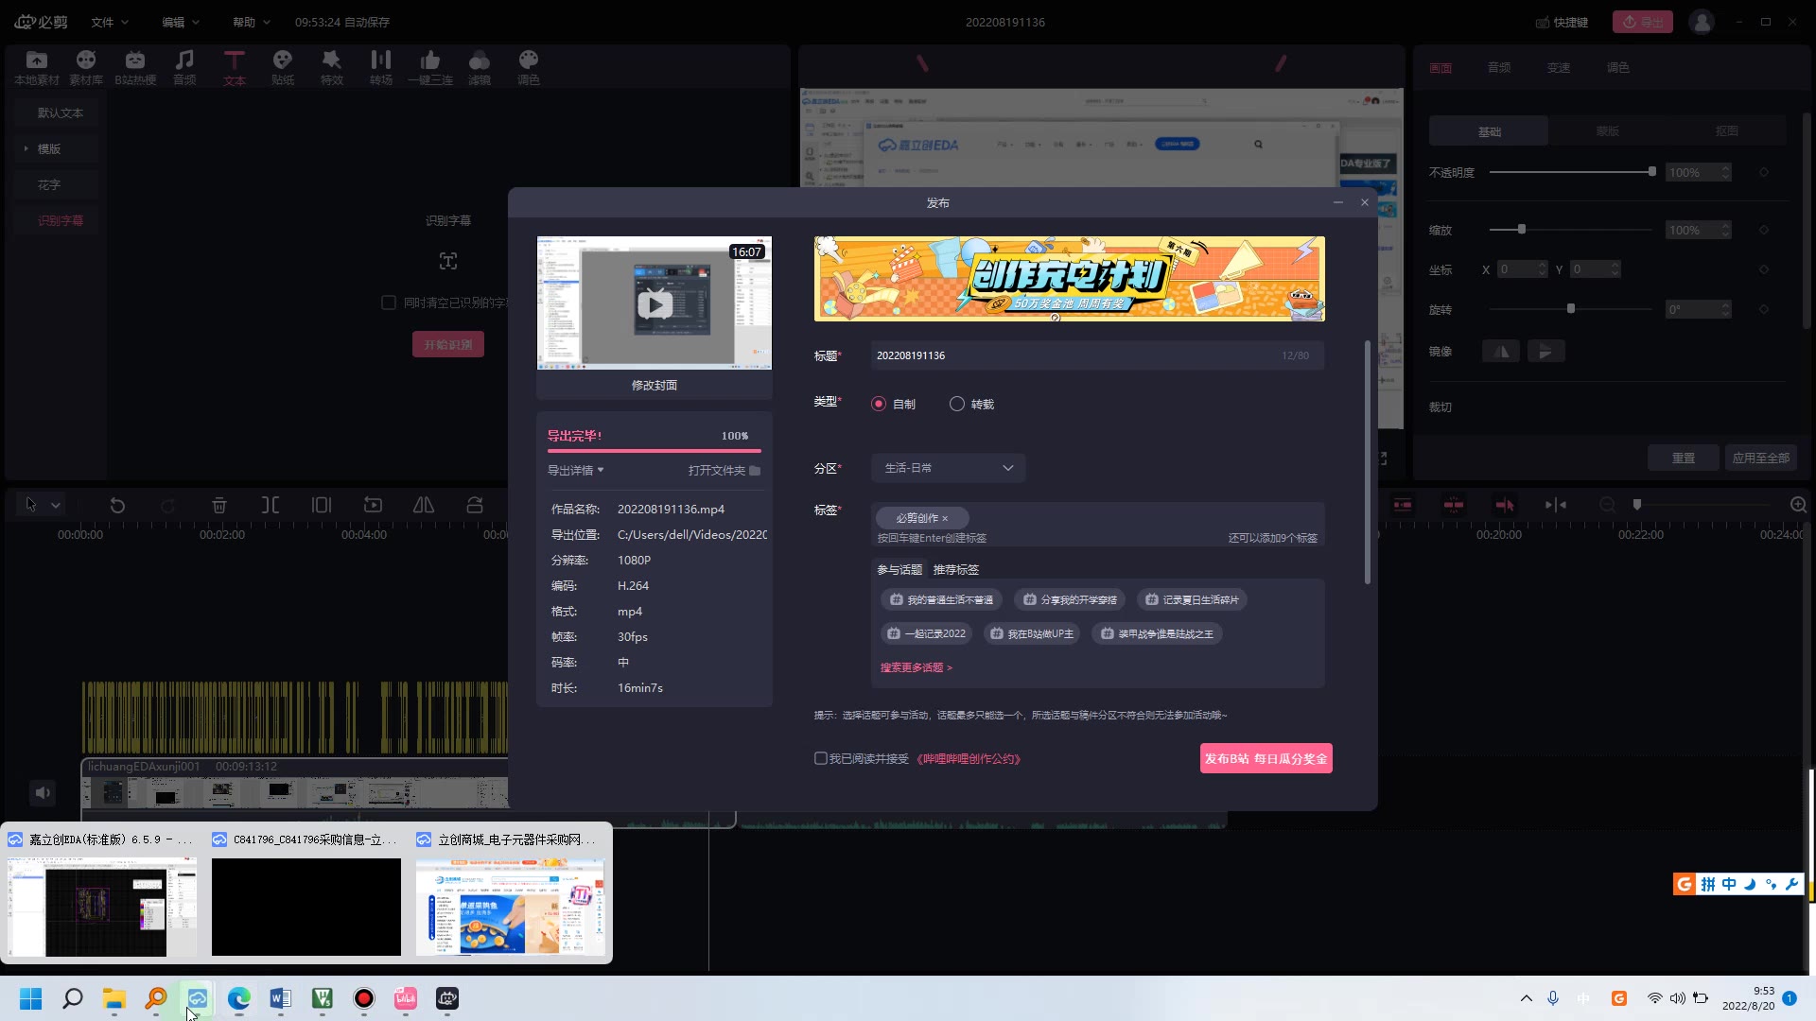Select the 自制 radio button
The image size is (1816, 1021).
(x=879, y=403)
